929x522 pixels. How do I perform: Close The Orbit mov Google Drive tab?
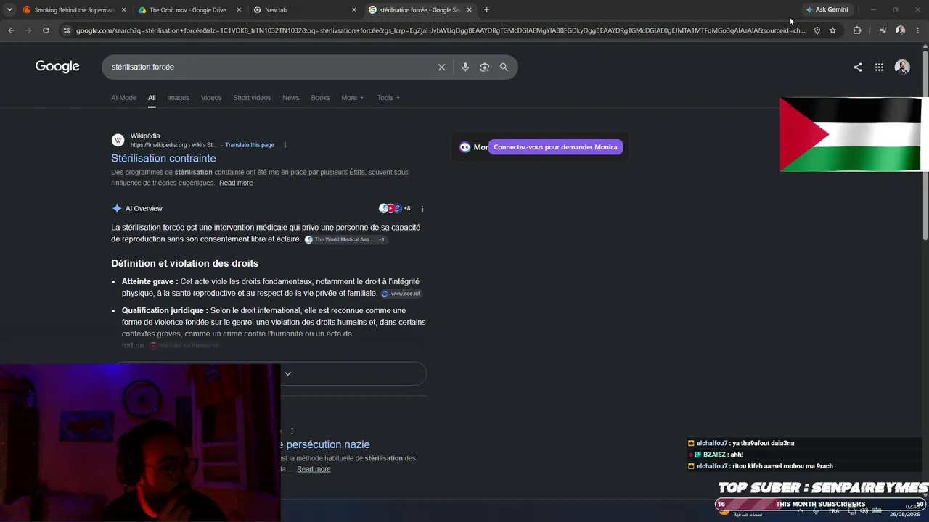238,10
